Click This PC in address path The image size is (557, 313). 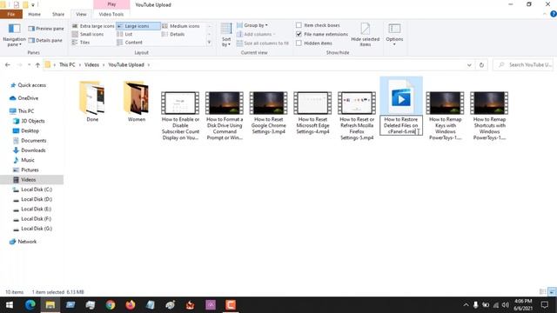click(x=67, y=65)
